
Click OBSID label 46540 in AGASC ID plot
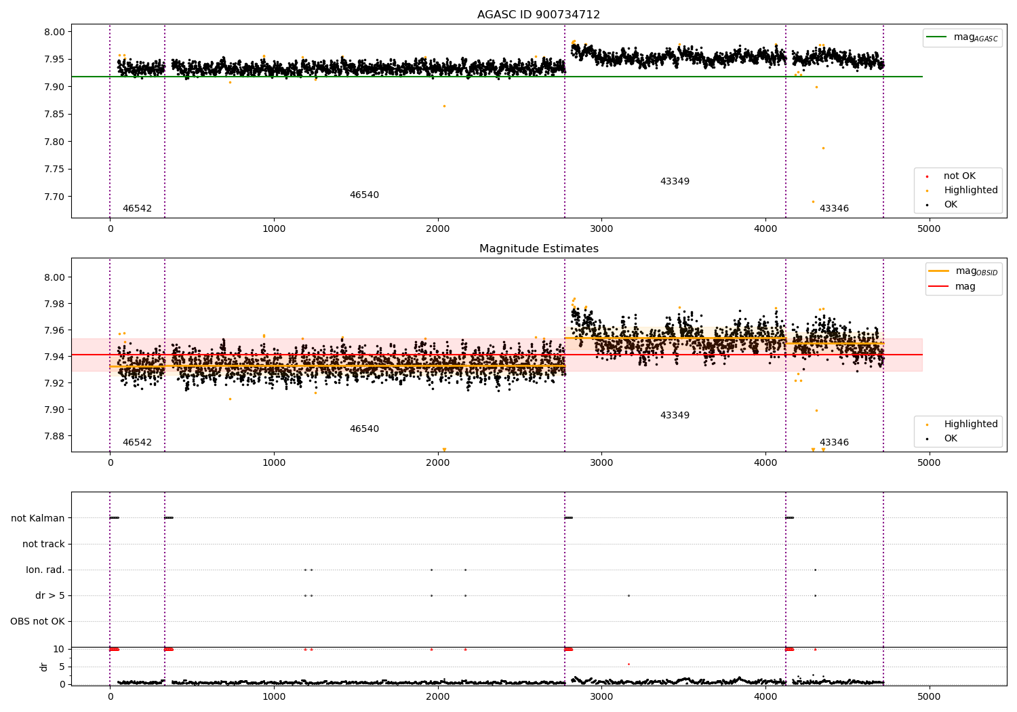click(x=364, y=195)
